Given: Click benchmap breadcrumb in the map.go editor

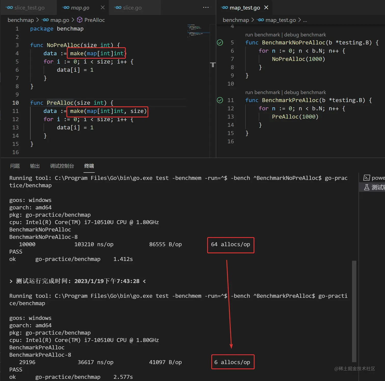Looking at the screenshot, I should (21, 20).
